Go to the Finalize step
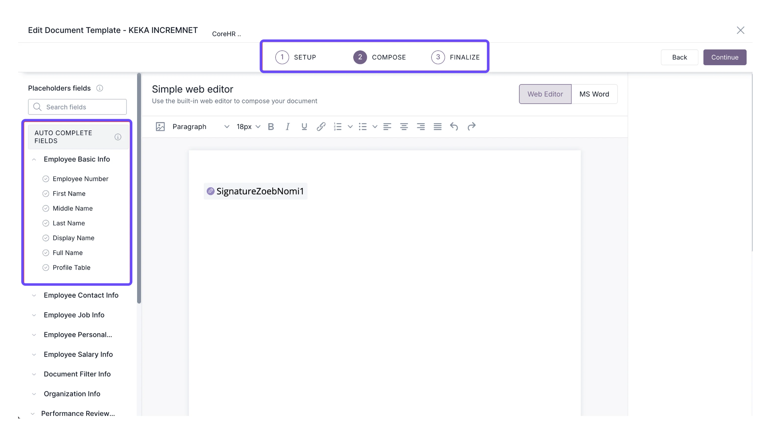 click(455, 57)
